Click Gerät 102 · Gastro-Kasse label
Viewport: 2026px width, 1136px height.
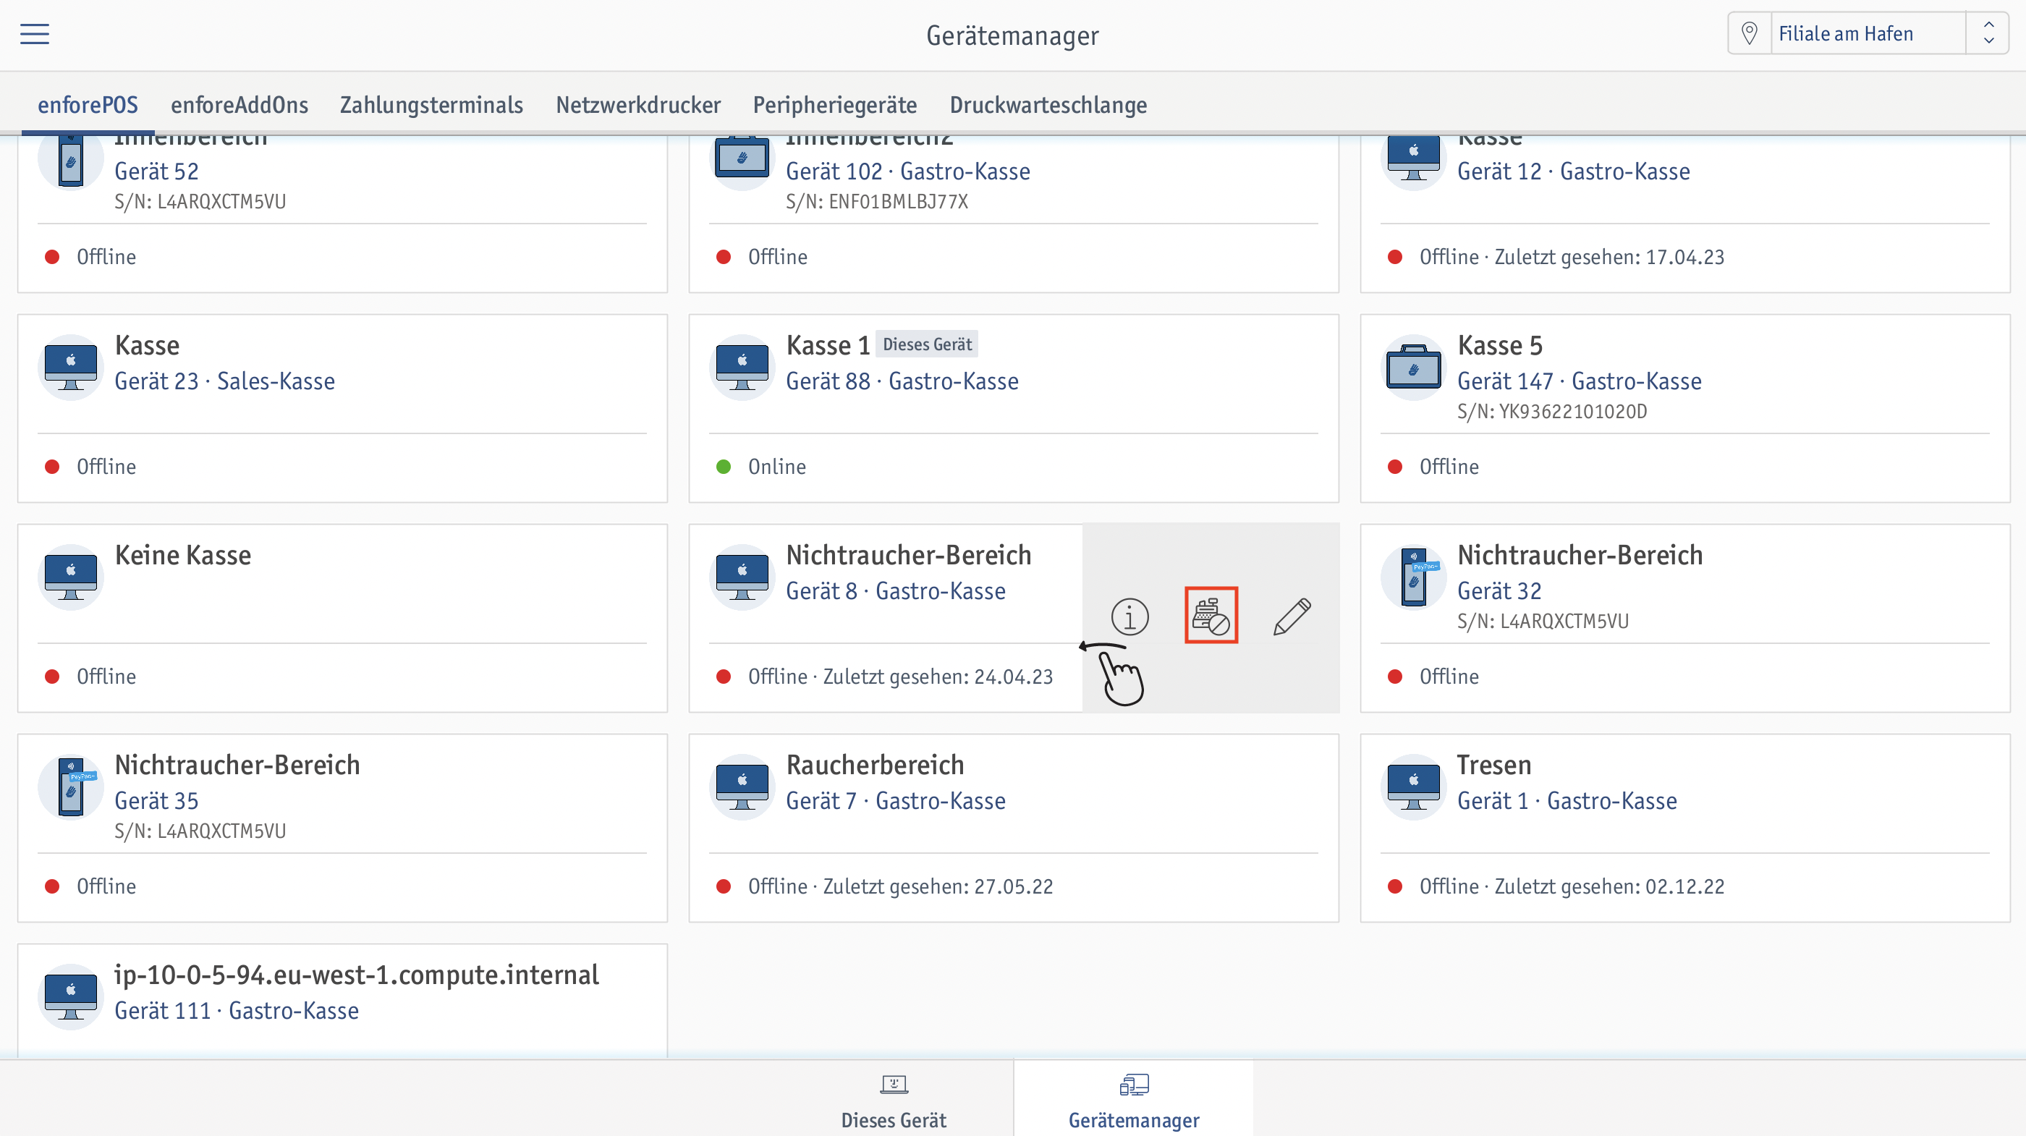pos(907,171)
